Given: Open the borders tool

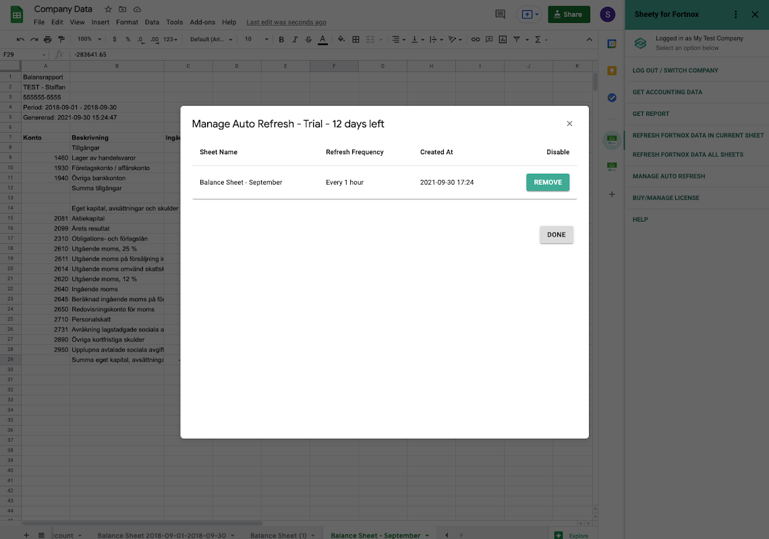Looking at the screenshot, I should (x=355, y=39).
